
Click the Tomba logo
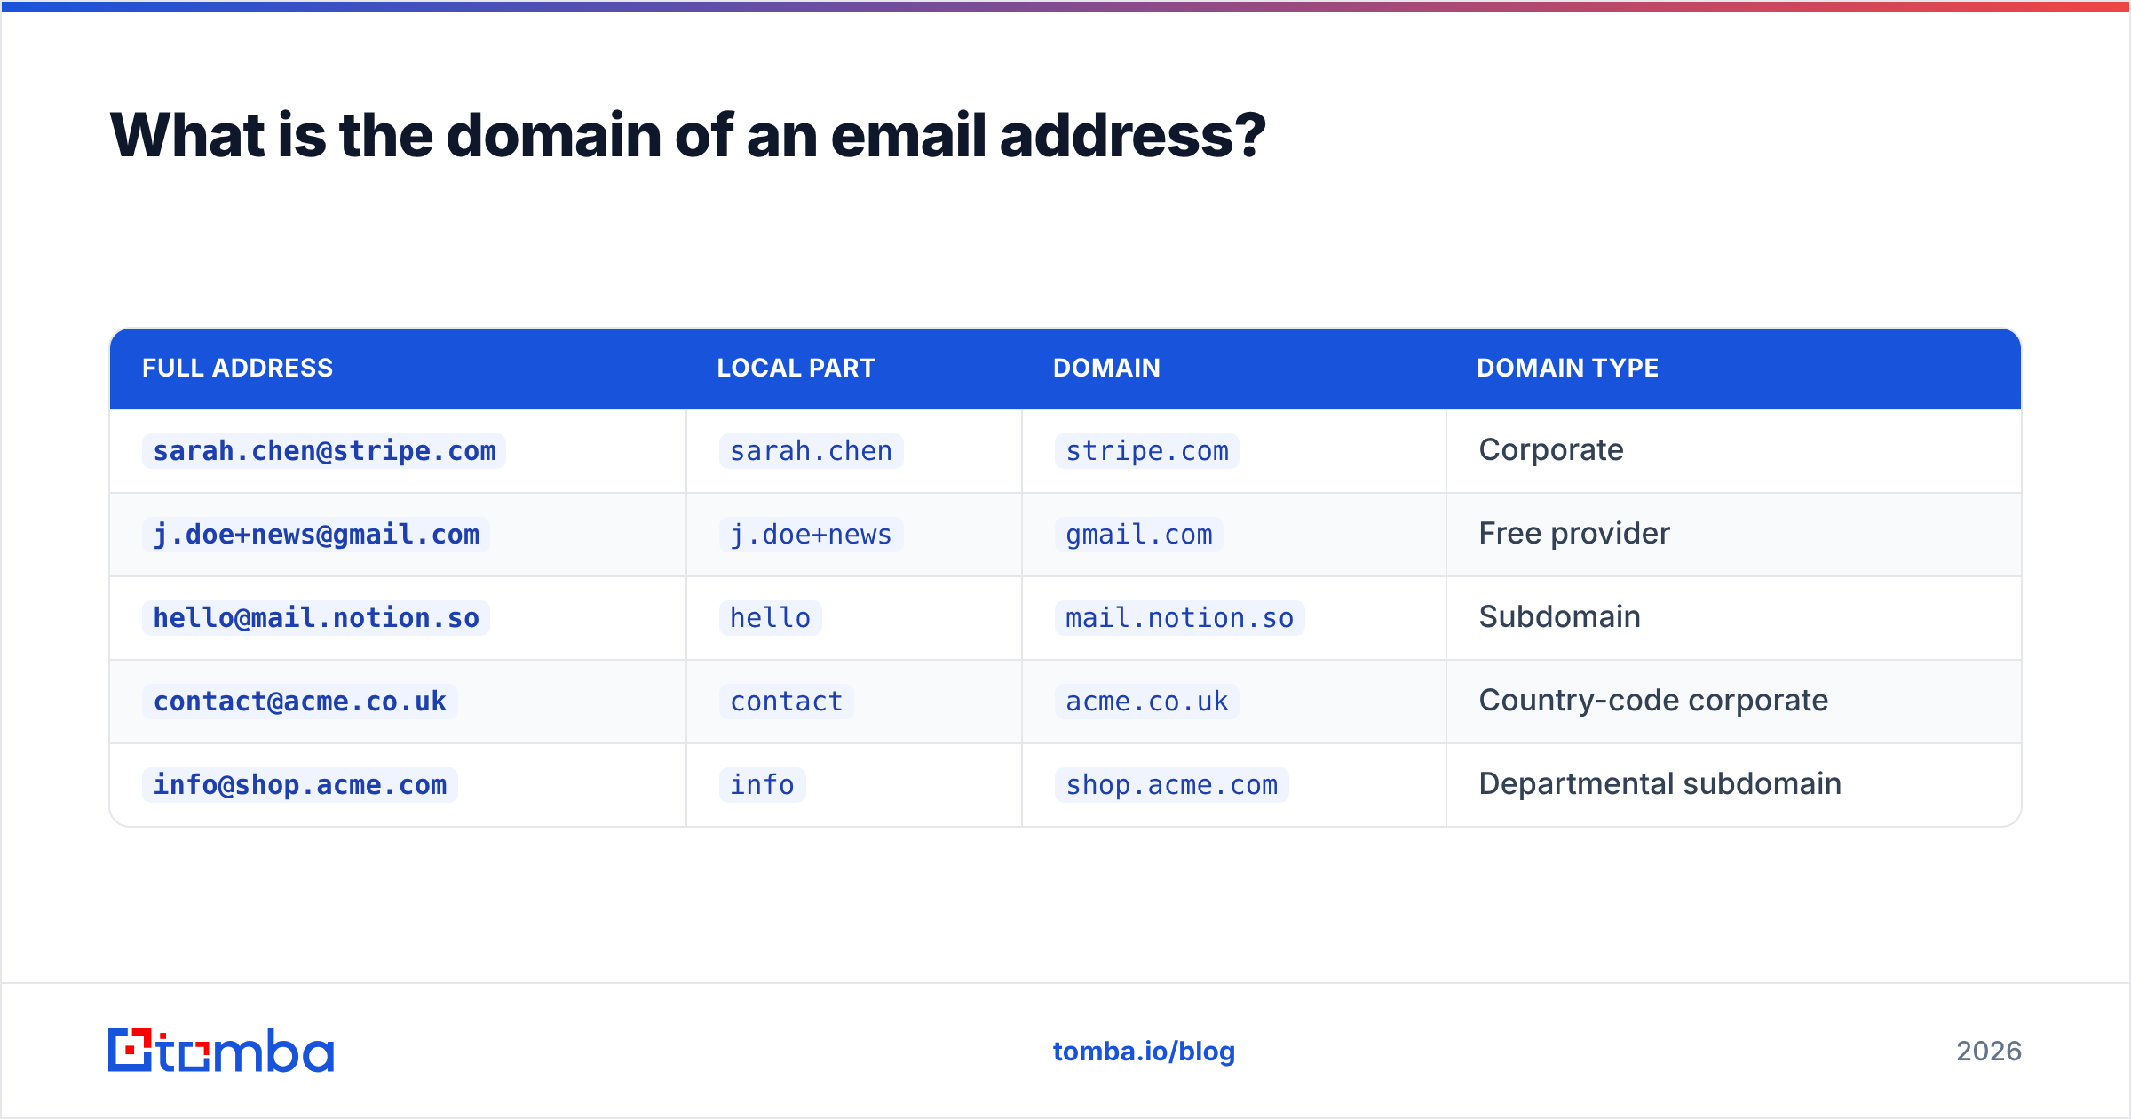221,1051
